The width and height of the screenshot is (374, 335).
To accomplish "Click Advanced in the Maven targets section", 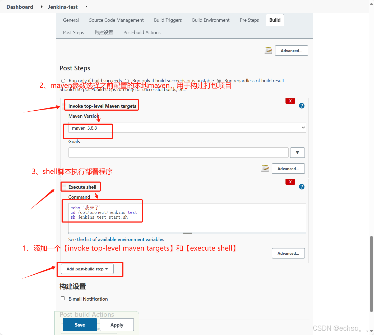I will pos(288,169).
